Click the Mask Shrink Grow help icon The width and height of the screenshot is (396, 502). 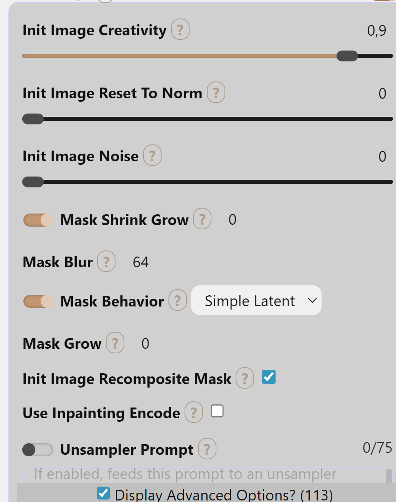click(x=202, y=219)
